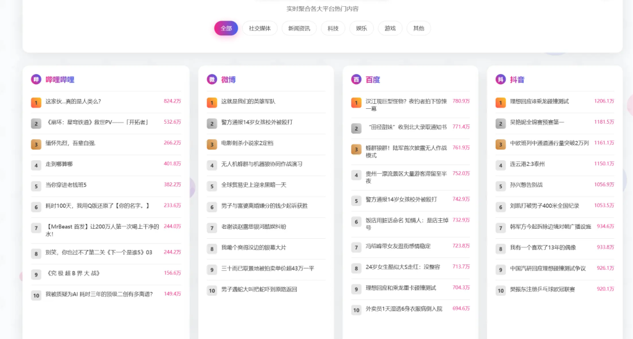Open Weibo topic 电影刺杀小说家2定档
This screenshot has height=339, width=633.
point(247,143)
